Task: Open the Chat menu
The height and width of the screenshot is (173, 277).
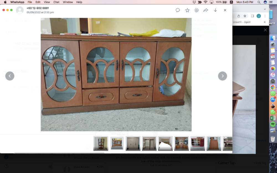Action: coord(56,2)
